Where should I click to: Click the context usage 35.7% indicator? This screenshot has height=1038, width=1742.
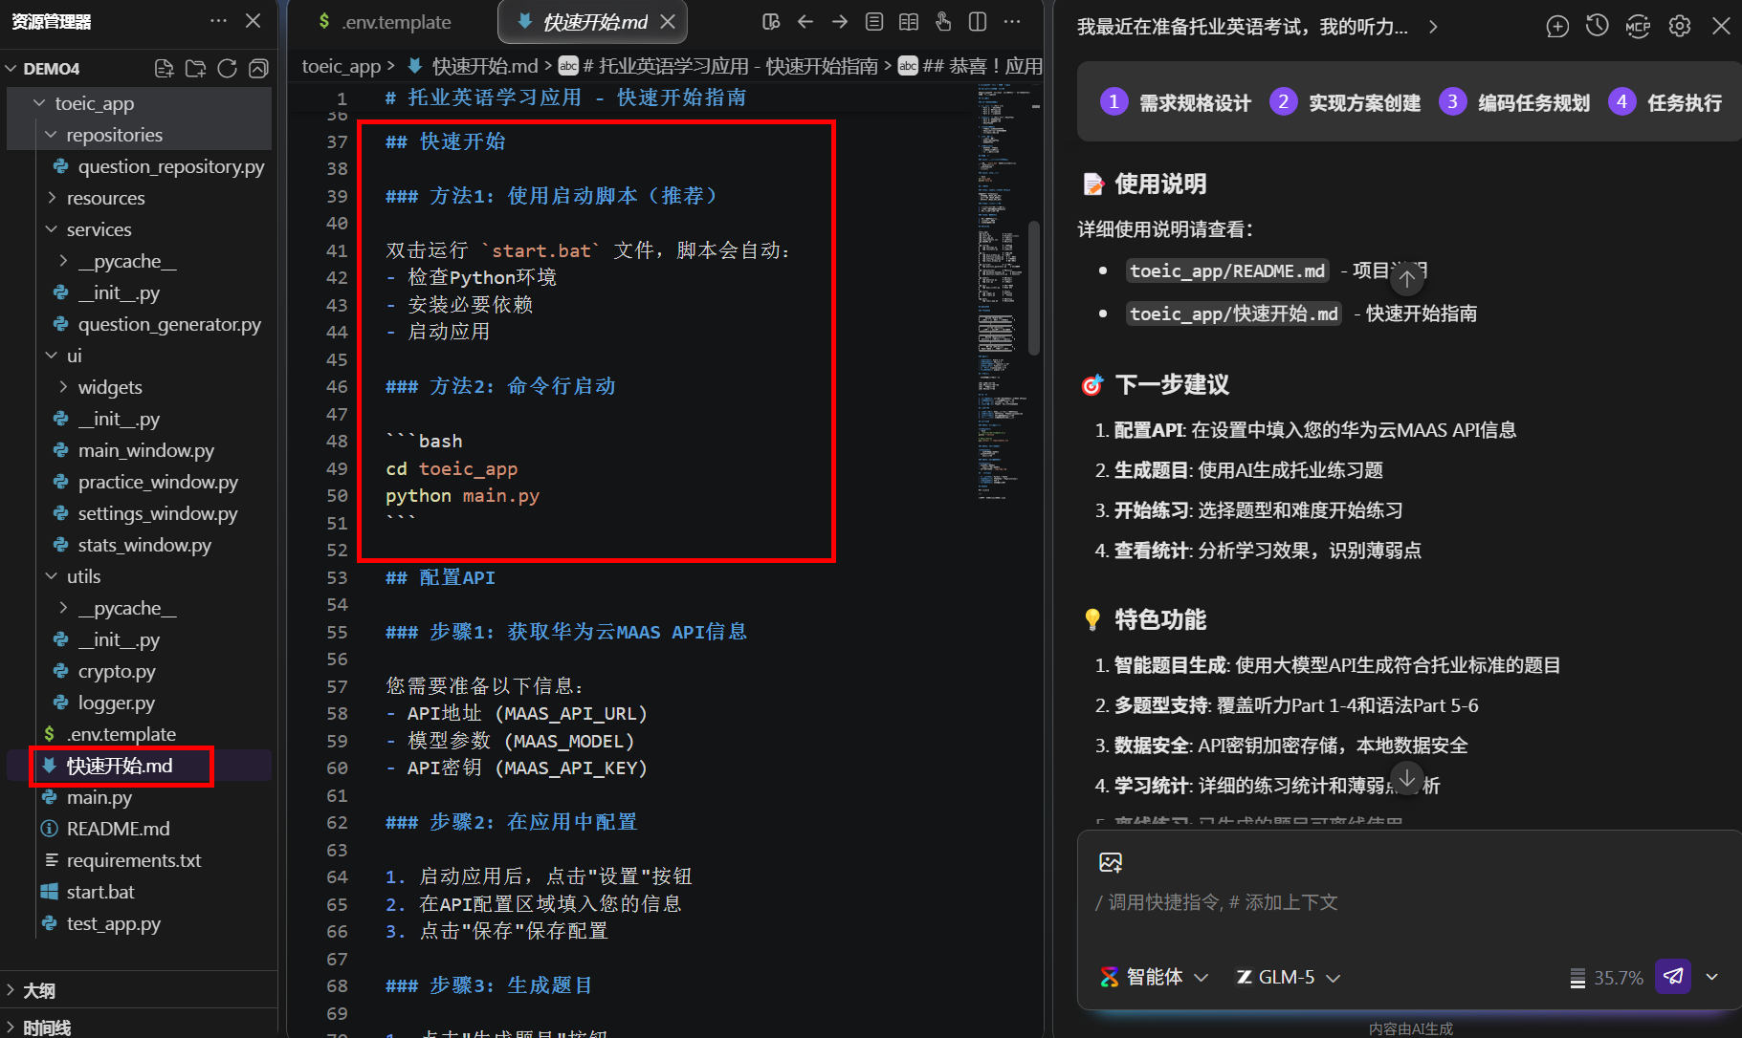click(x=1607, y=978)
